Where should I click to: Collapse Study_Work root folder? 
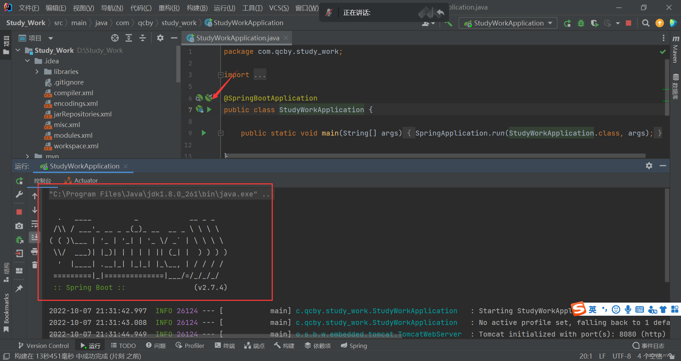pos(18,50)
